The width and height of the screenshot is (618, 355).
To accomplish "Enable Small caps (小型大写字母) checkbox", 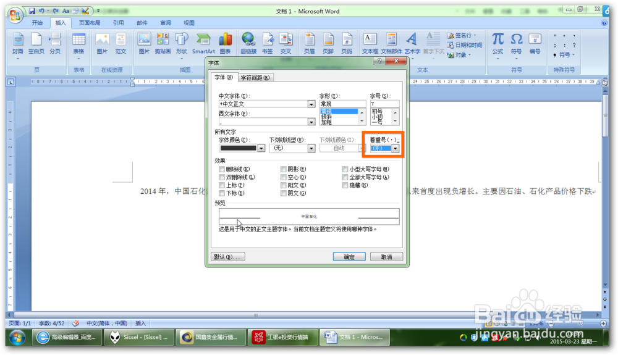I will [345, 169].
